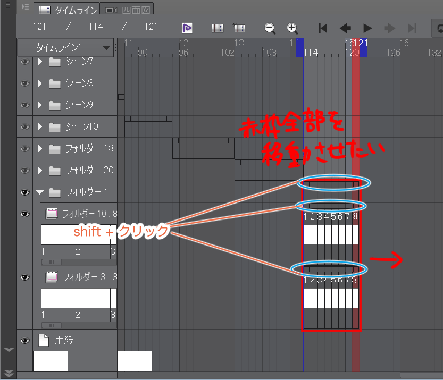
Task: Toggle visibility of フォルダー 18
Action: click(x=24, y=149)
